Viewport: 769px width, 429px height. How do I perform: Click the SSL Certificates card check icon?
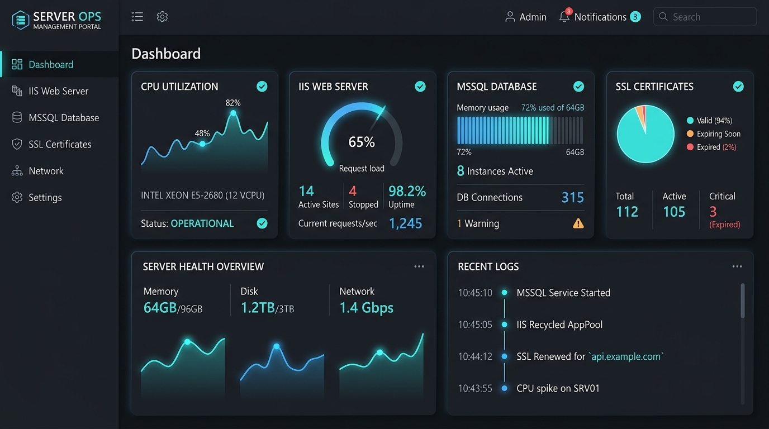(738, 86)
